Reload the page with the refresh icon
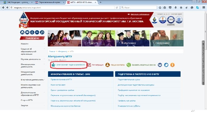The height and width of the screenshot is (116, 207). pos(117,8)
